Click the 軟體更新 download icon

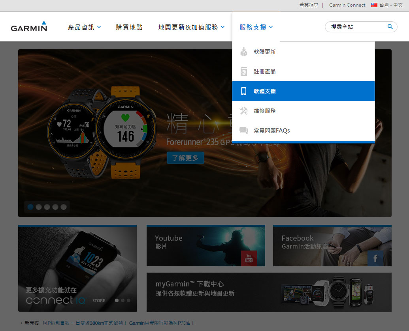(x=244, y=52)
